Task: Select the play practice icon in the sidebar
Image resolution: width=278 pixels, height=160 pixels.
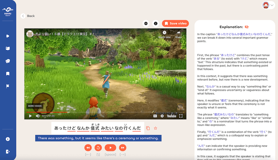Action: [8, 36]
